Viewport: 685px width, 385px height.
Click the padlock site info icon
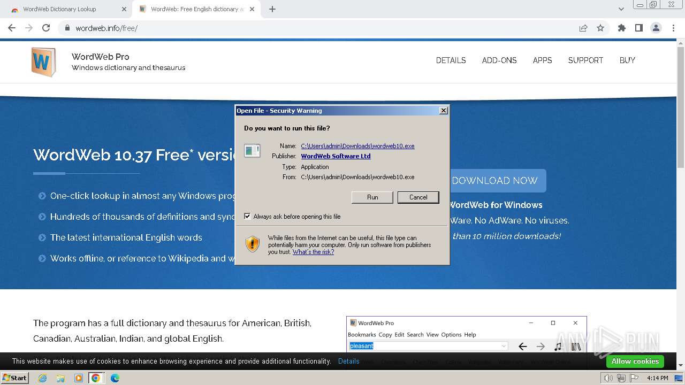[x=67, y=28]
